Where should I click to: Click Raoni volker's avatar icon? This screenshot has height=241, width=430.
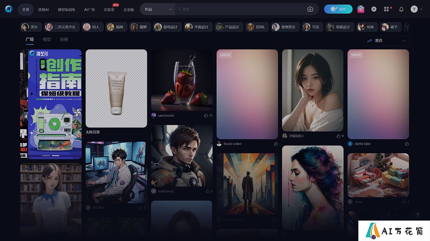(219, 144)
